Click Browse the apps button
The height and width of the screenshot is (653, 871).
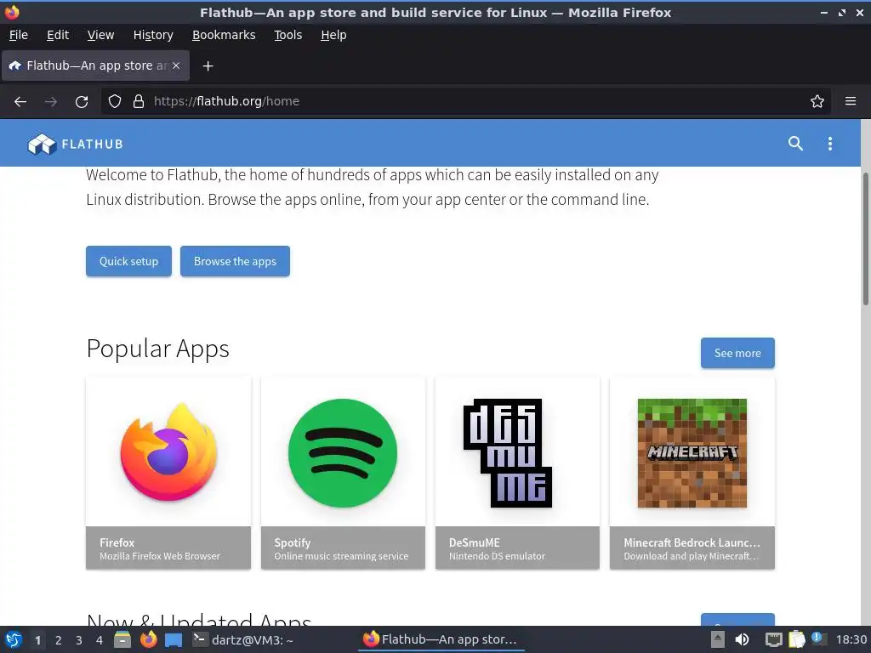click(x=235, y=261)
